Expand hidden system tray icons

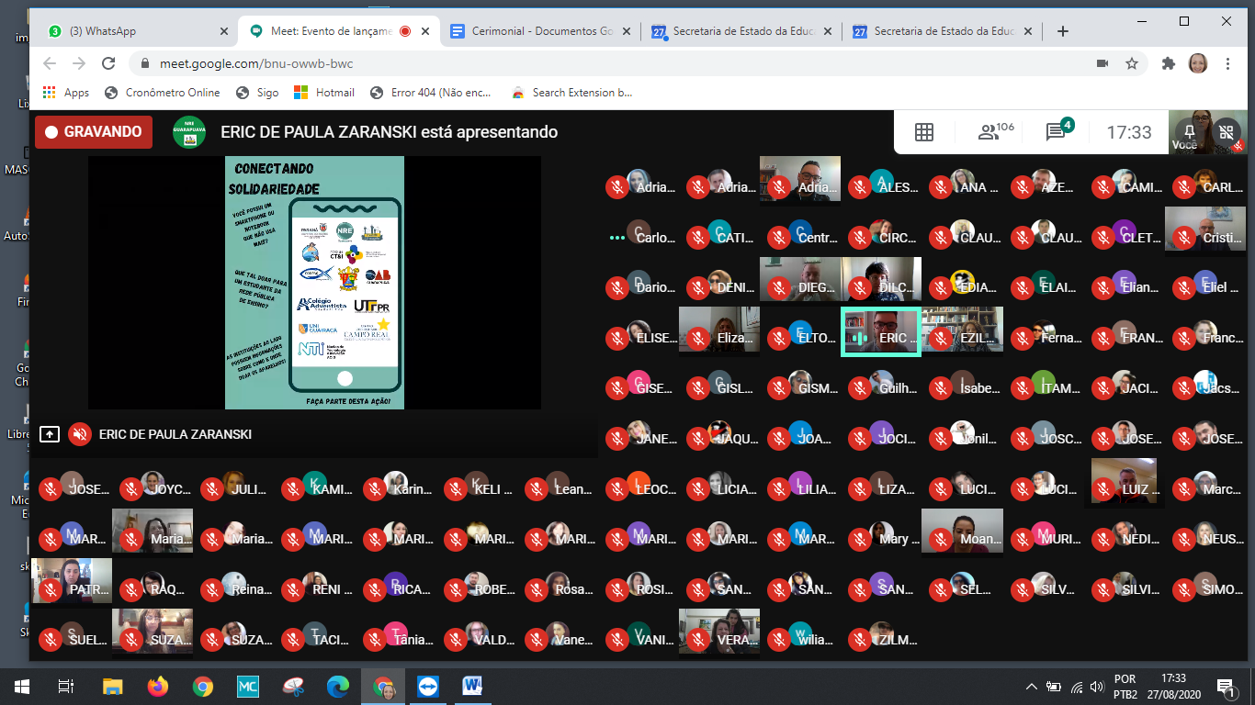pos(1032,687)
